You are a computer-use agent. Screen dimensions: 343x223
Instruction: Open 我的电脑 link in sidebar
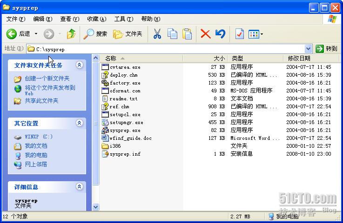point(36,155)
